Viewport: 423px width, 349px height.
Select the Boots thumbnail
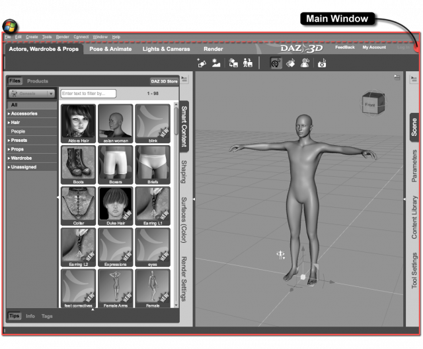tap(78, 165)
